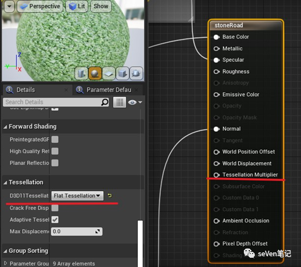
Task: Close the Parameter Defaults tab
Action: pyautogui.click(x=136, y=90)
